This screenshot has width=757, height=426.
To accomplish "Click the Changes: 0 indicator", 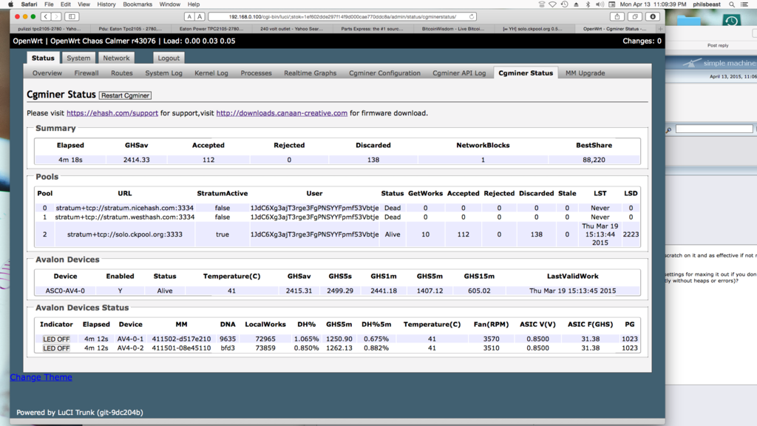I will click(x=642, y=41).
